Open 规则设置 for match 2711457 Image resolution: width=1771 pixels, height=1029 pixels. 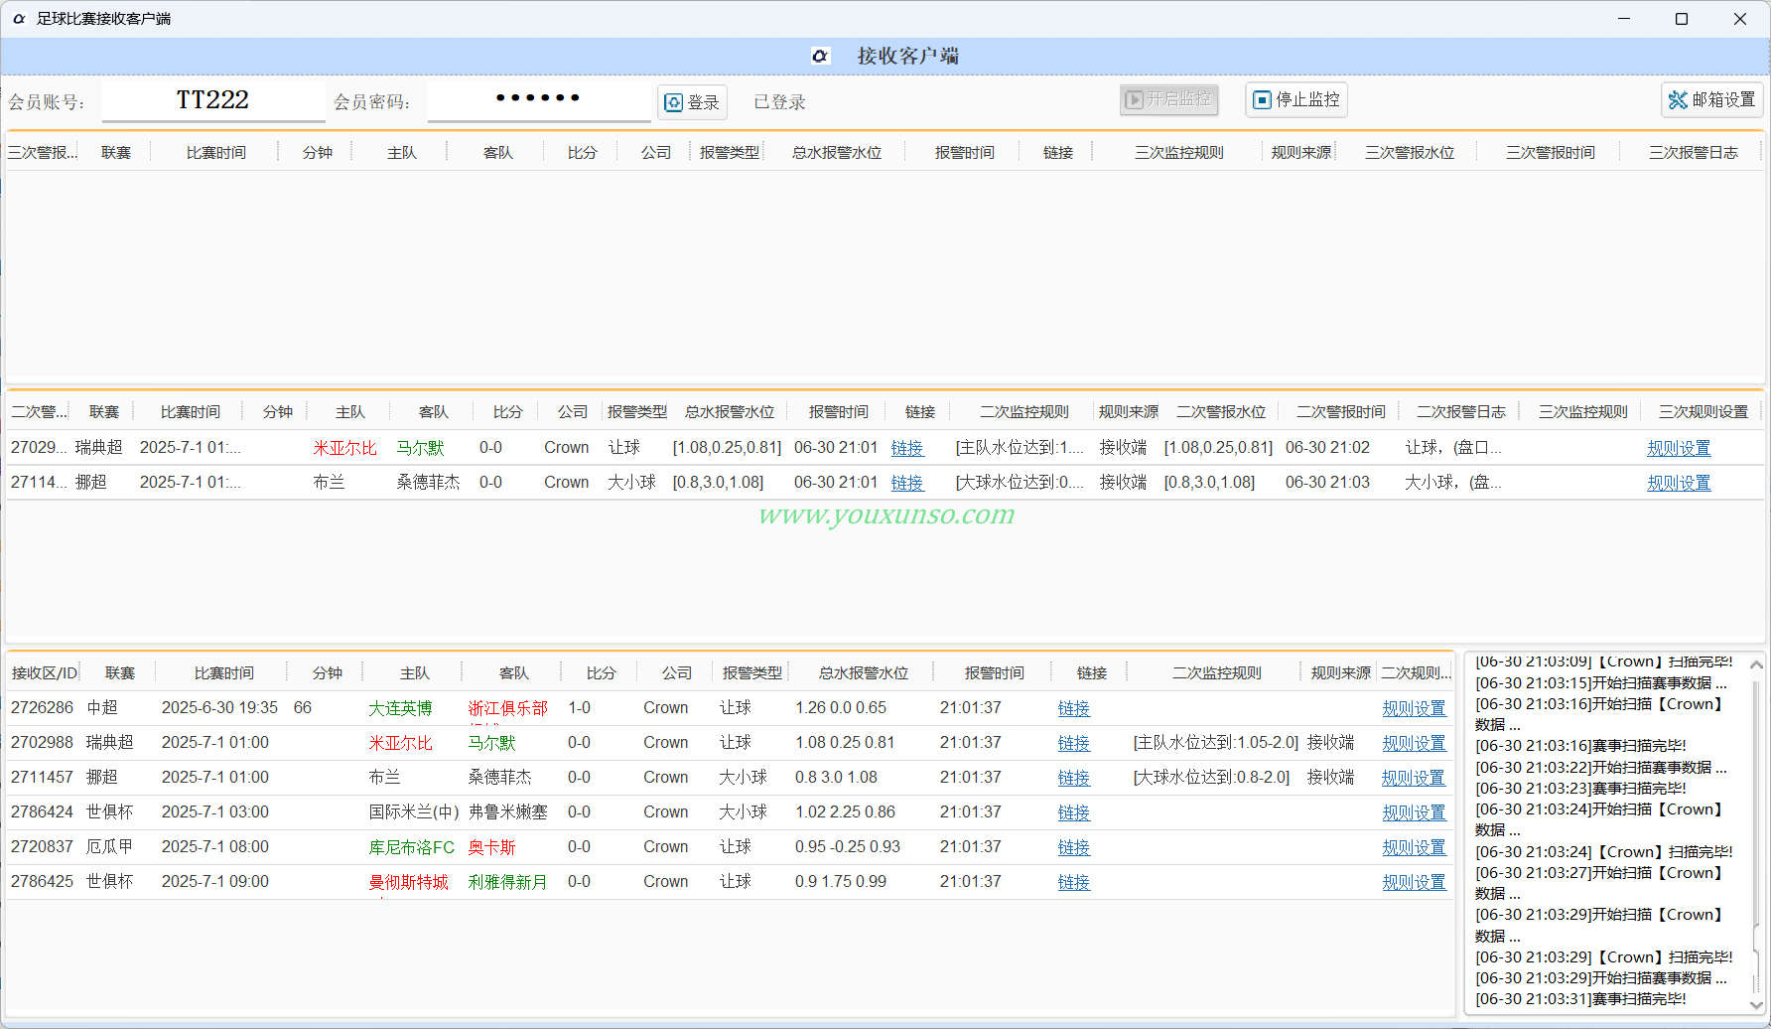(1414, 778)
